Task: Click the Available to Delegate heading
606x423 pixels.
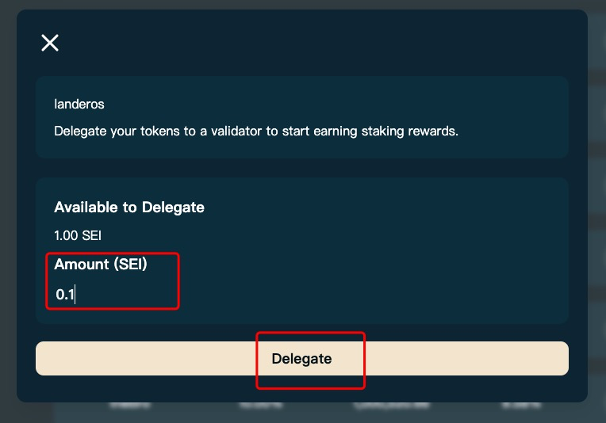Action: tap(129, 208)
